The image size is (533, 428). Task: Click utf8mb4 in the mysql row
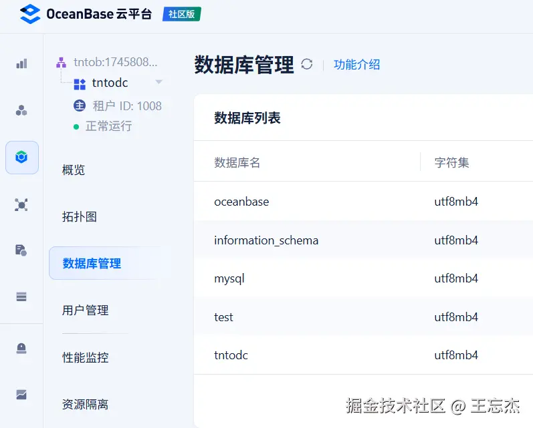(456, 278)
